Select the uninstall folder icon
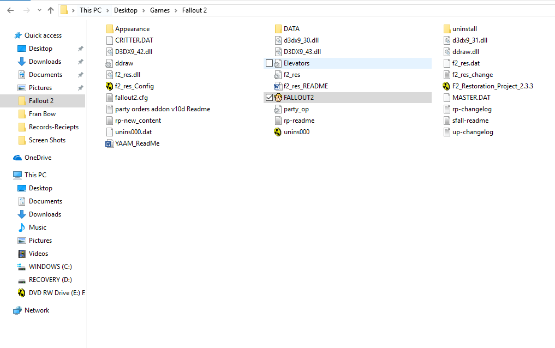 pyautogui.click(x=447, y=29)
